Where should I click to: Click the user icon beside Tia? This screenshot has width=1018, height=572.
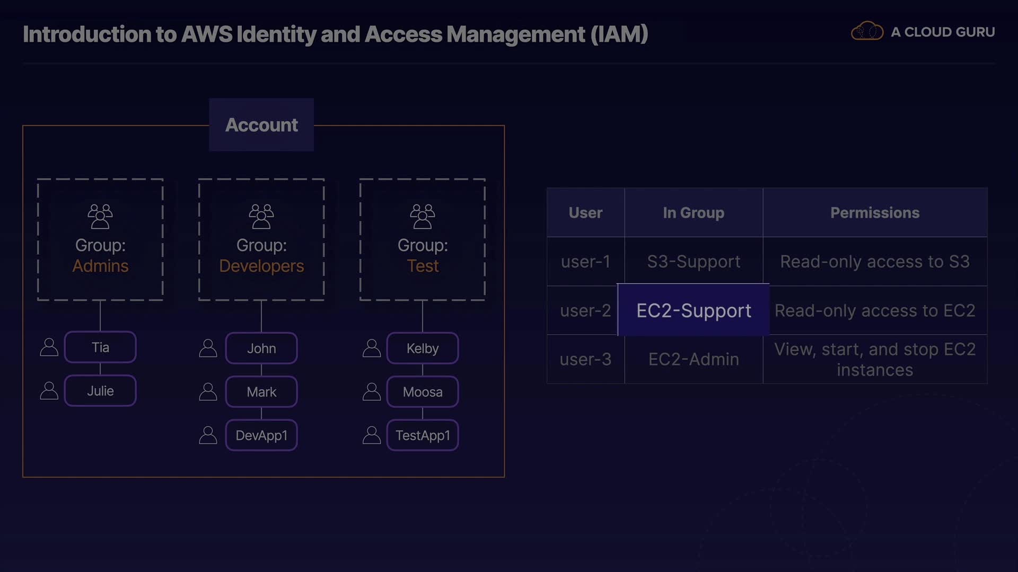tap(49, 347)
